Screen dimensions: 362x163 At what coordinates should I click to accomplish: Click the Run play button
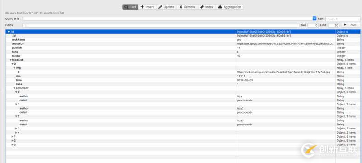350,25
